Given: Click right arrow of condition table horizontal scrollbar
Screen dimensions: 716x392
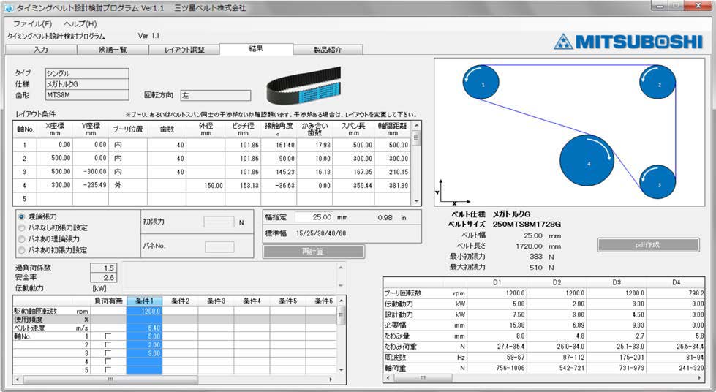Looking at the screenshot, I should click(331, 380).
